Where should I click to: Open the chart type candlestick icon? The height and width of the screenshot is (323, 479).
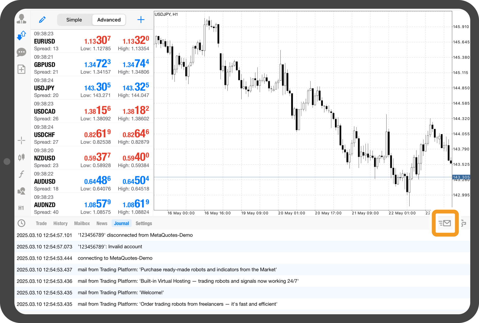(21, 157)
